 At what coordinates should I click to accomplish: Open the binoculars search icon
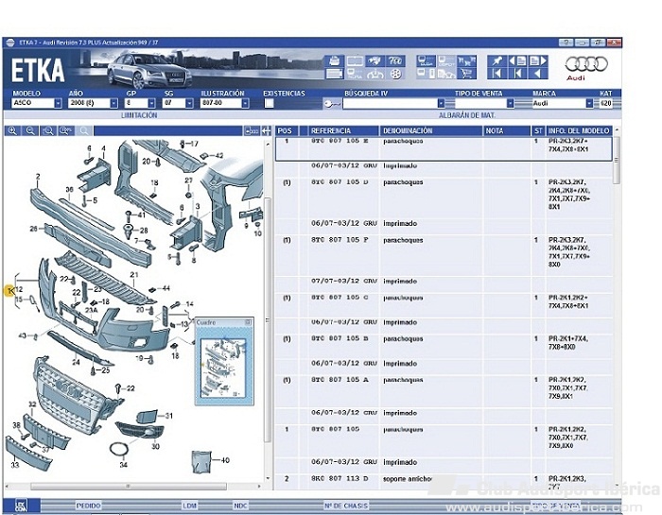pyautogui.click(x=375, y=60)
